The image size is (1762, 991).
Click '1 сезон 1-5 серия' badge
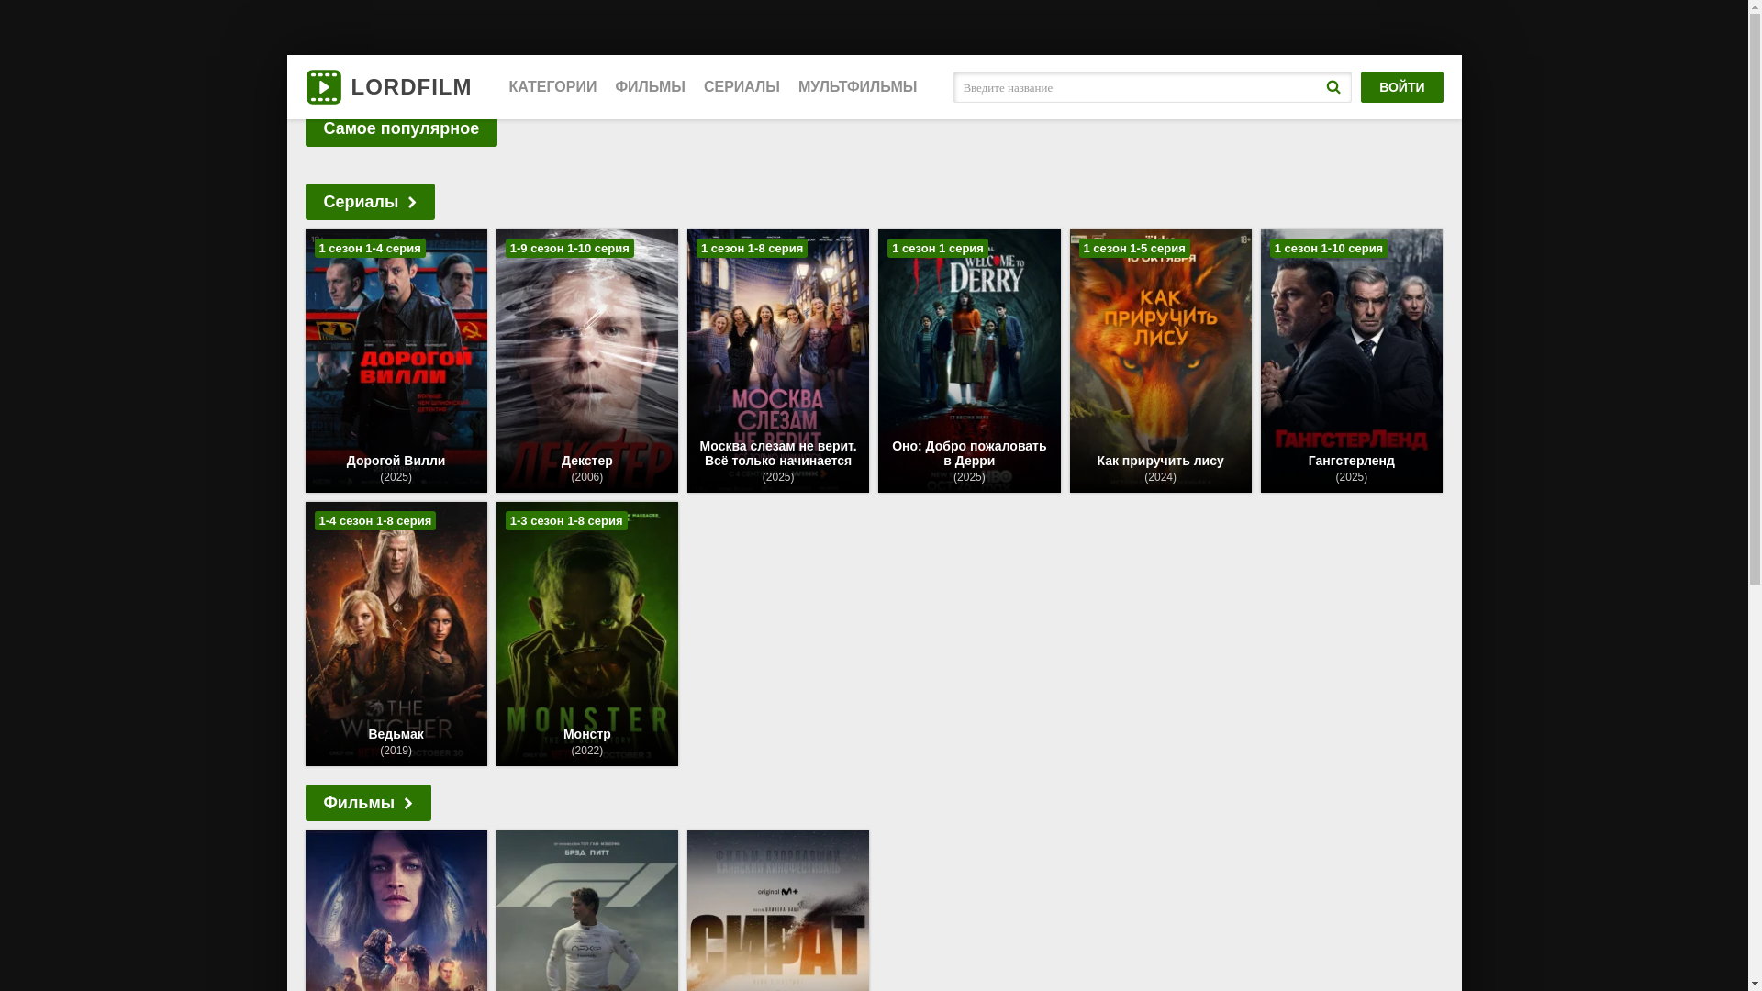click(1134, 249)
